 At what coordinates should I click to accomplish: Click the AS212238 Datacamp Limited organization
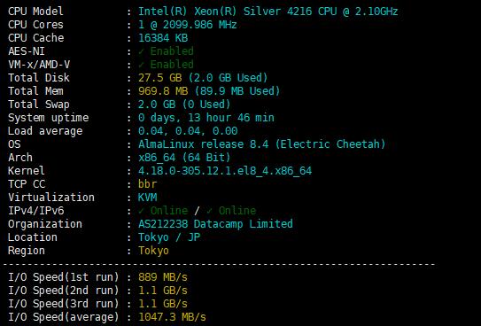(215, 224)
